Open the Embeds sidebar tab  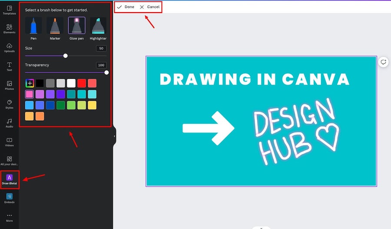[9, 199]
